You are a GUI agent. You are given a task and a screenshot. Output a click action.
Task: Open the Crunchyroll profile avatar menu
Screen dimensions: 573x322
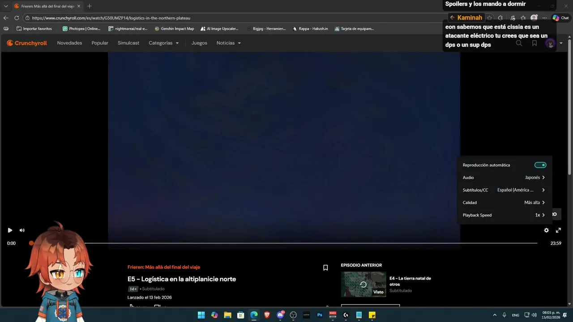pos(551,43)
